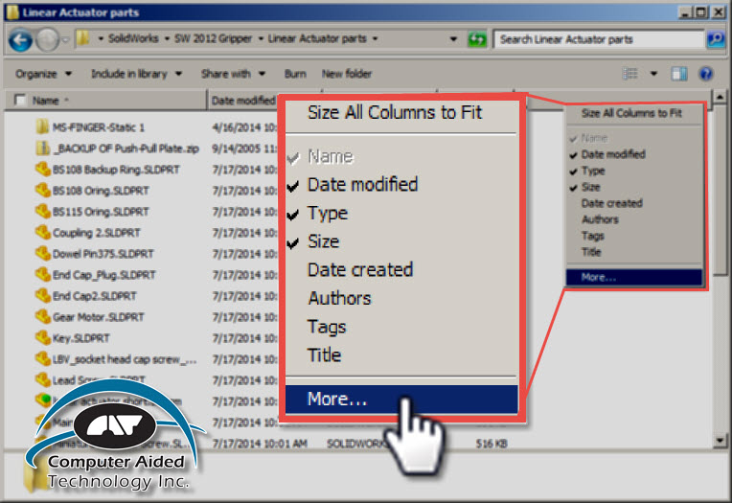Uncheck Date modified in the small column menu
This screenshot has width=732, height=503.
pyautogui.click(x=612, y=154)
